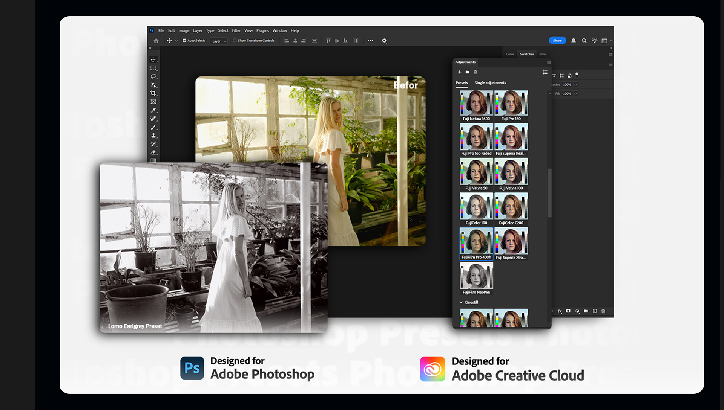Delete preset with Adjustments trash icon
Viewport: 724px width, 410px height.
point(476,72)
